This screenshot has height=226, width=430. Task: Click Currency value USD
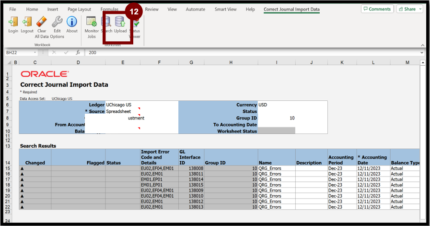pos(262,105)
